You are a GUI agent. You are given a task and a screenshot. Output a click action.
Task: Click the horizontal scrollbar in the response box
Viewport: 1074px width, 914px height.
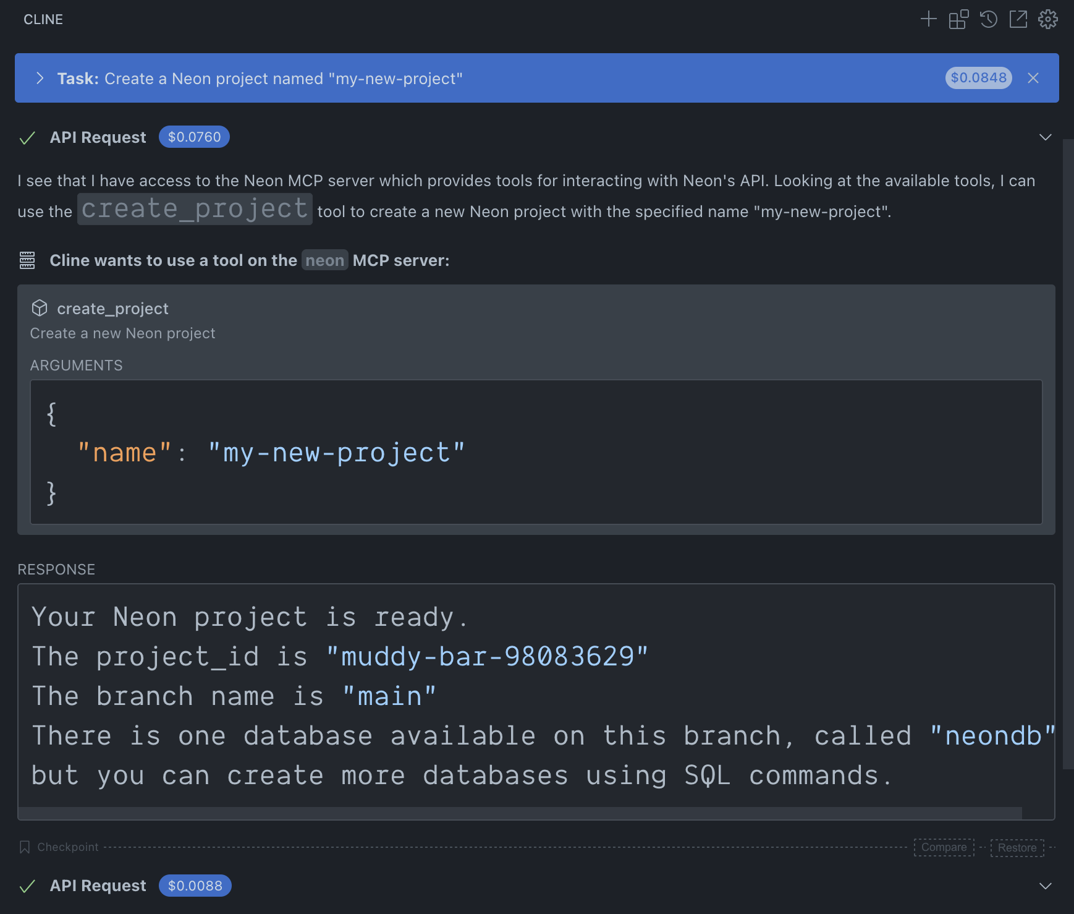pos(519,813)
